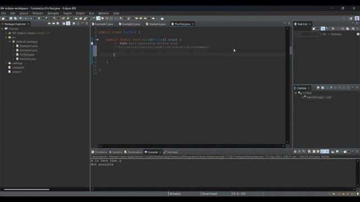
Task: Click All filter in Task List
Action: pyautogui.click(x=324, y=34)
